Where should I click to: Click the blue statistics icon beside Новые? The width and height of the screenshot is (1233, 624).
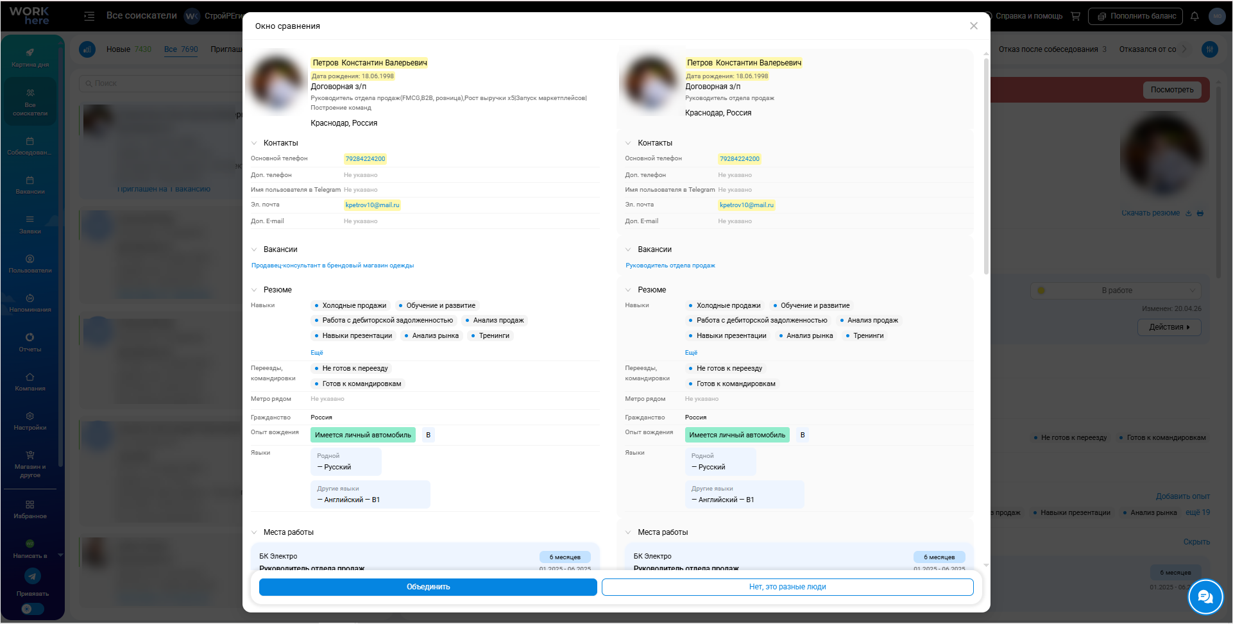(x=87, y=49)
